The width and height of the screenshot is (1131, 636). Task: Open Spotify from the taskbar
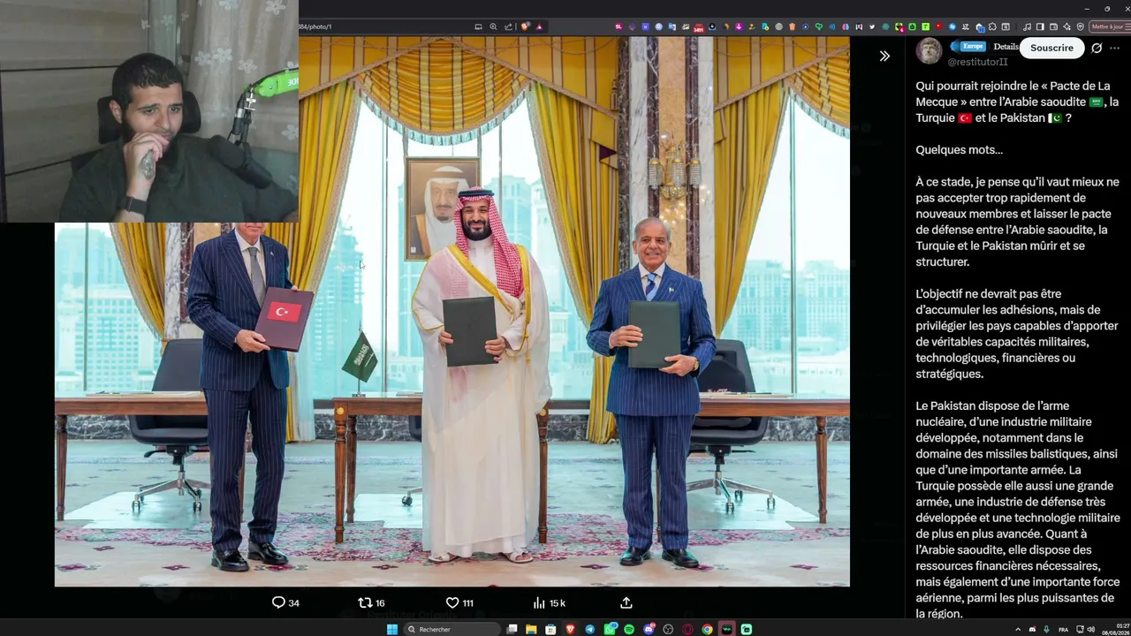(x=629, y=629)
